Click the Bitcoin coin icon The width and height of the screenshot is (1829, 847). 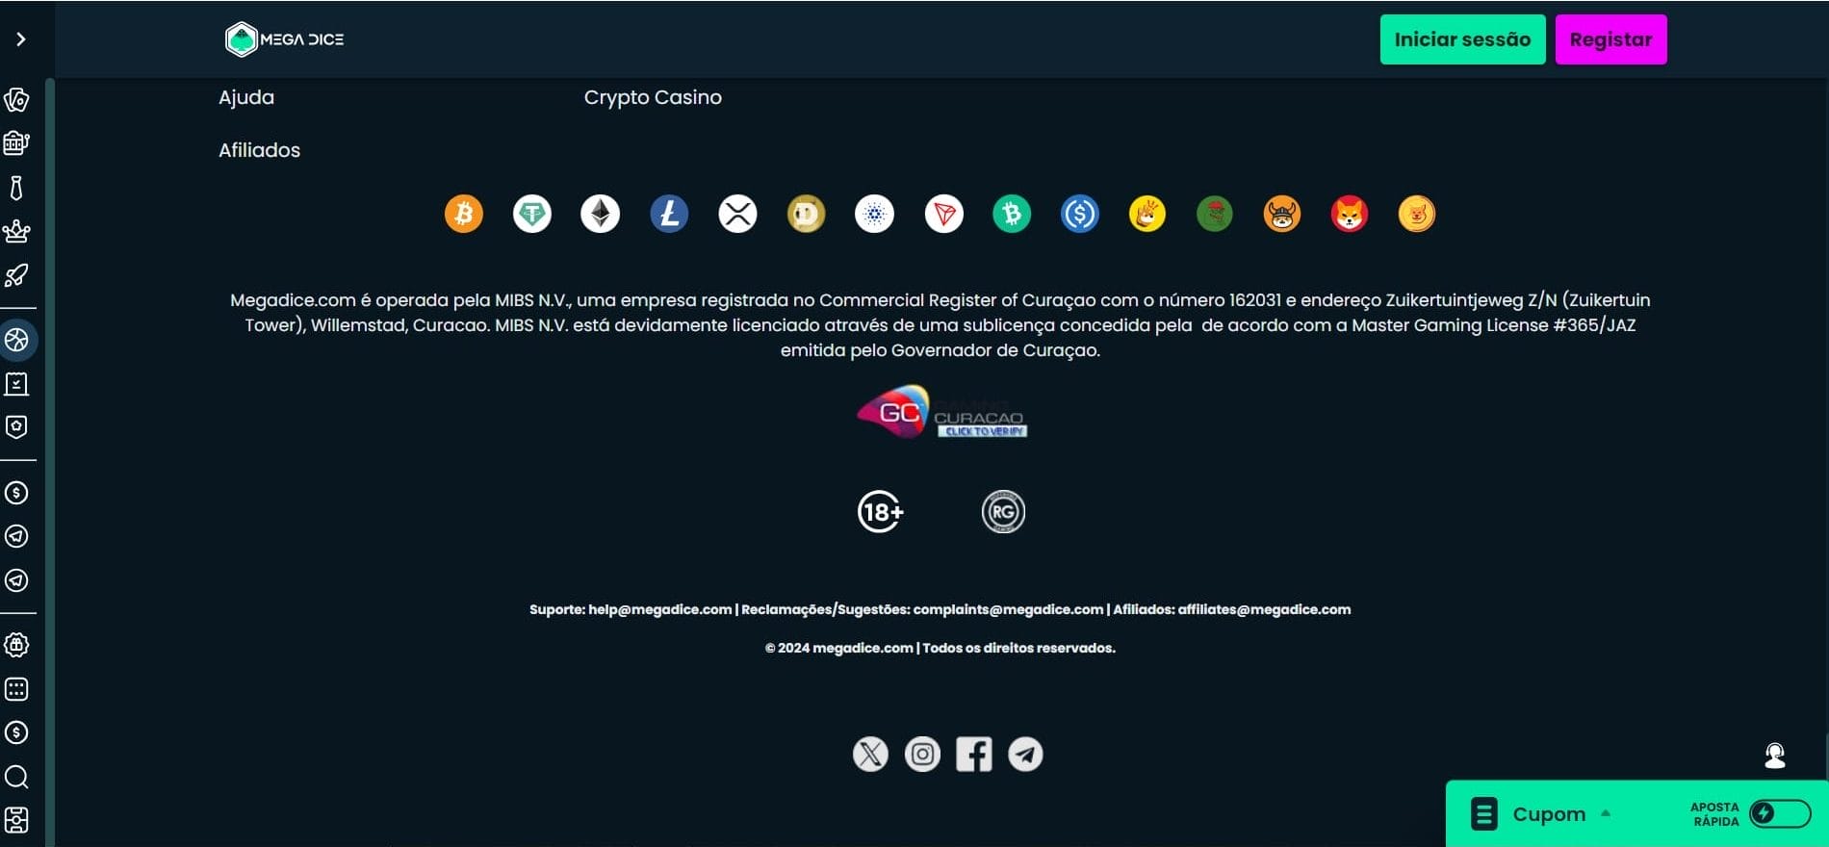click(464, 214)
